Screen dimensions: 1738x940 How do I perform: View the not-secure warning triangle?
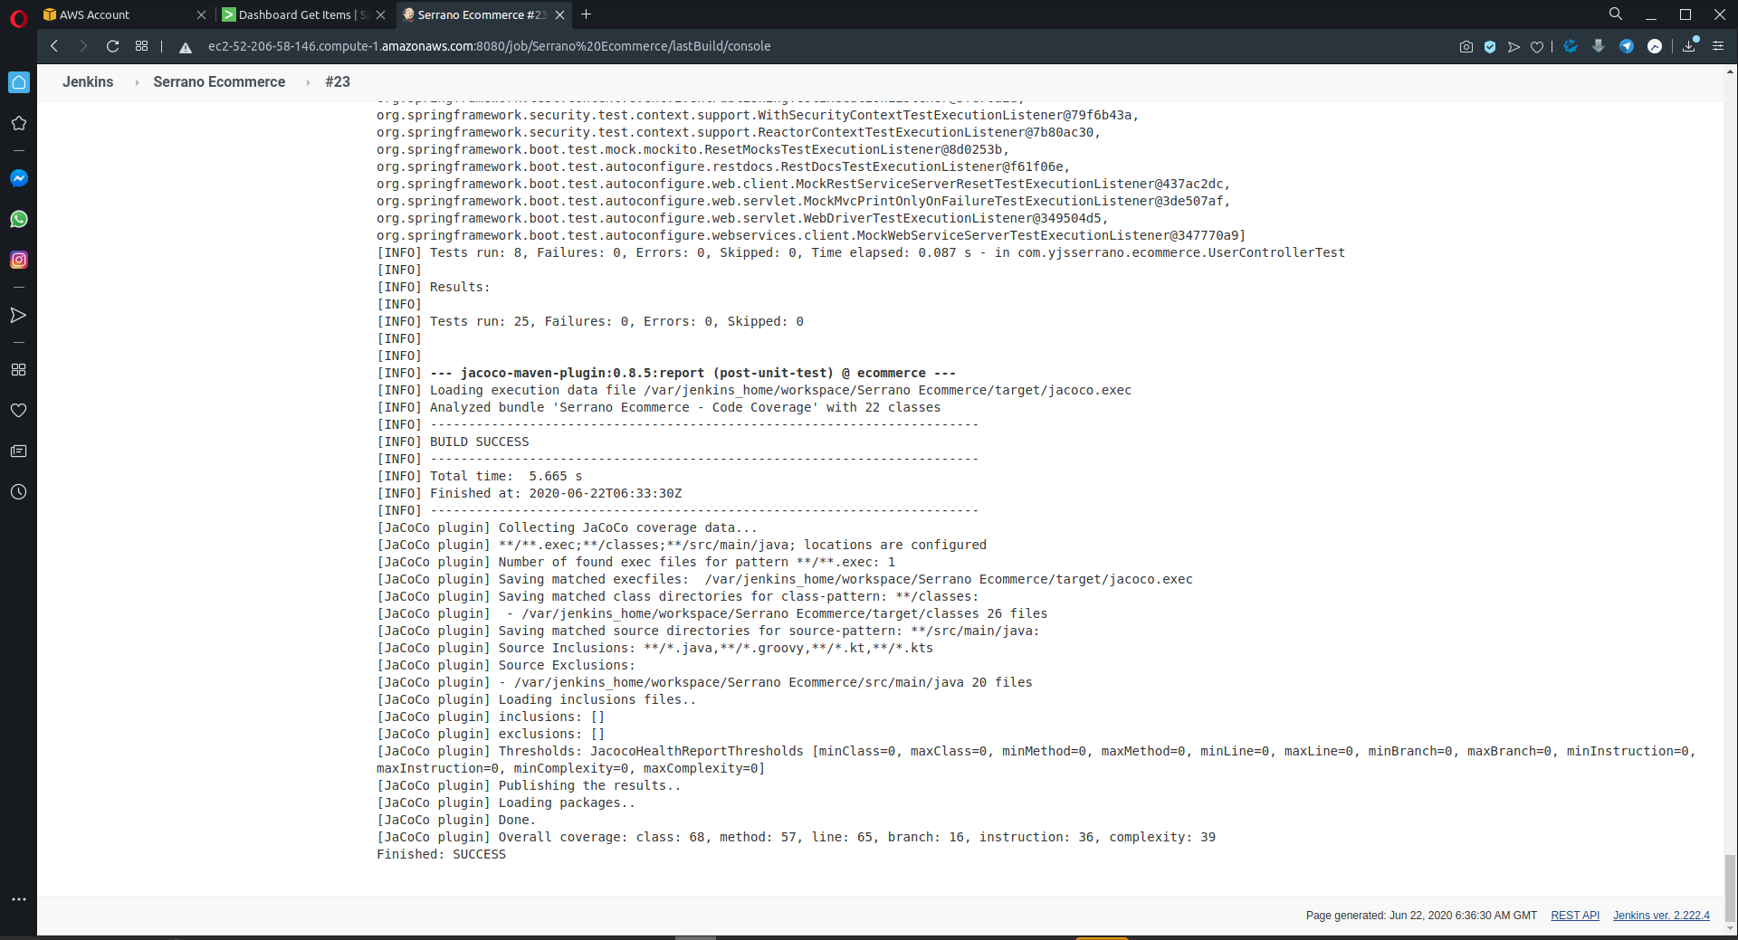186,47
